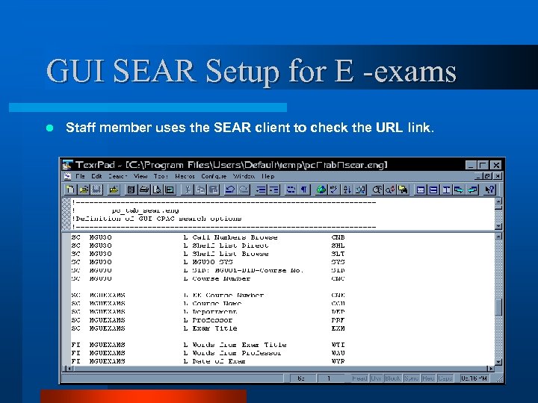Click the Print toolbar icon
This screenshot has height=403, width=538.
coord(143,190)
